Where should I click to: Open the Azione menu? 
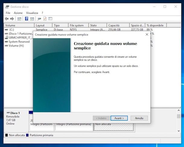tap(18, 13)
